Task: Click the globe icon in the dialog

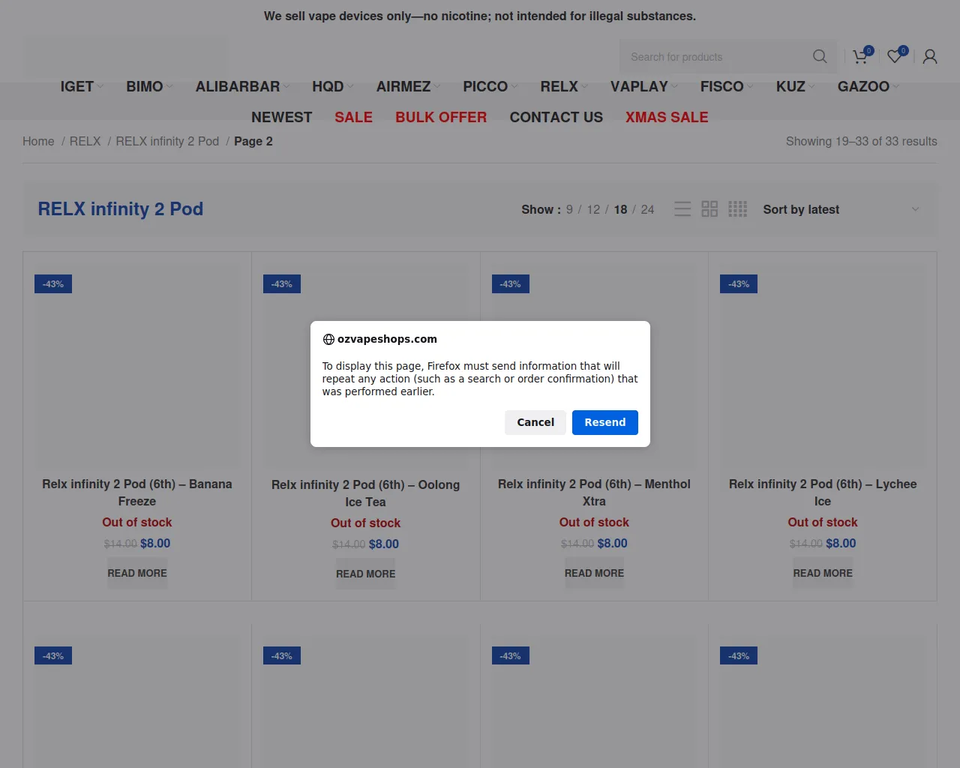Action: point(328,339)
